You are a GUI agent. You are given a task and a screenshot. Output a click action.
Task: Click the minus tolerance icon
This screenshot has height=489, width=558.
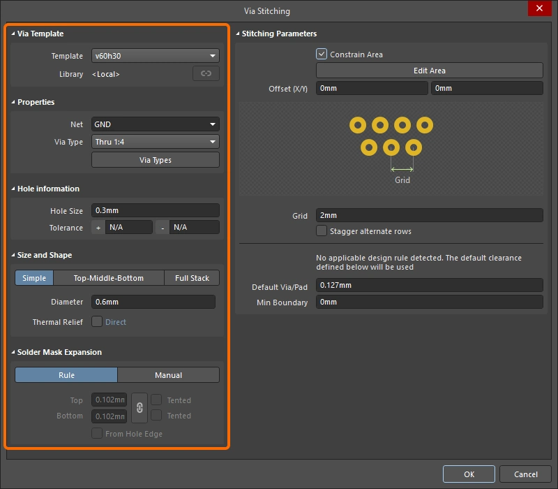tap(163, 228)
